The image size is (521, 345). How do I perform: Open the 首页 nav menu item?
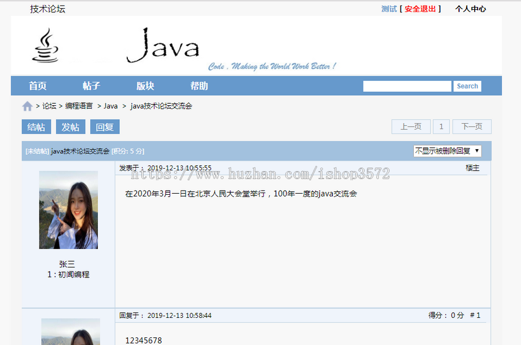38,86
